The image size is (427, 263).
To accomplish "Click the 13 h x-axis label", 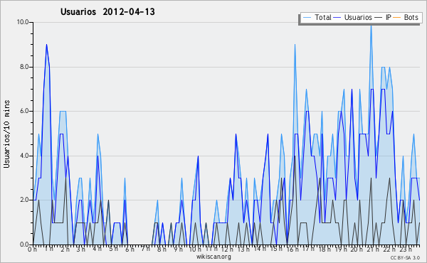I will point(243,249).
